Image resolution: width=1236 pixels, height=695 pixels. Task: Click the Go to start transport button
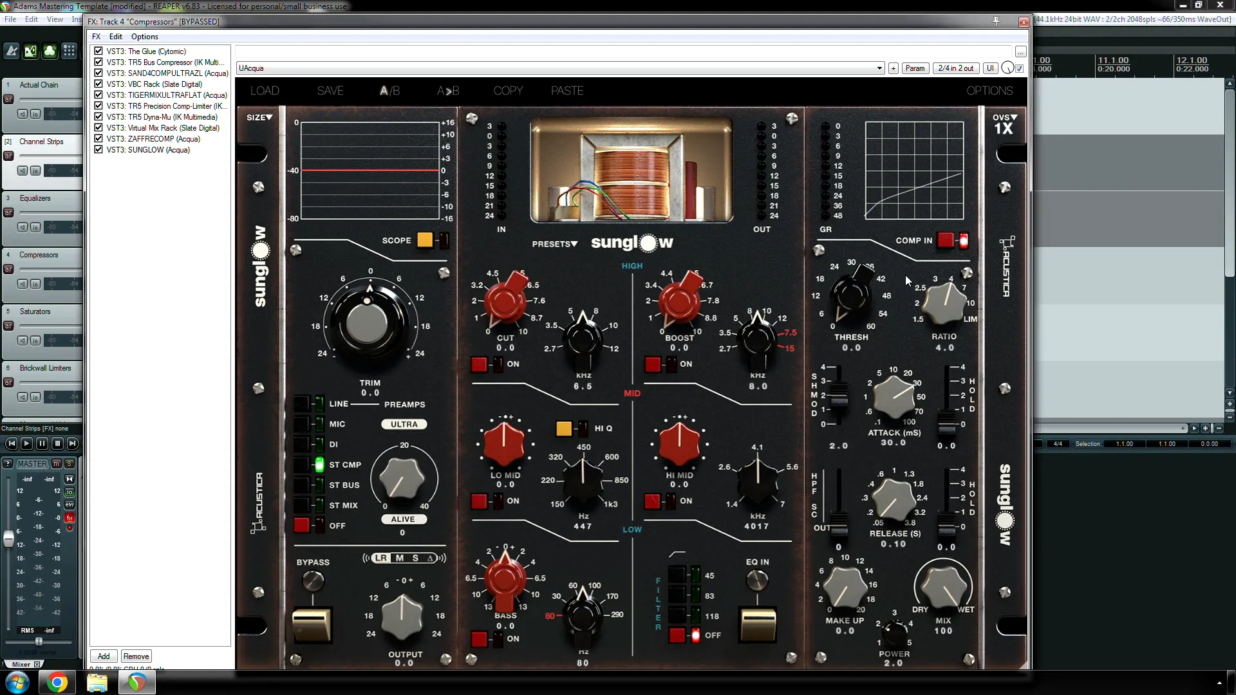tap(11, 443)
